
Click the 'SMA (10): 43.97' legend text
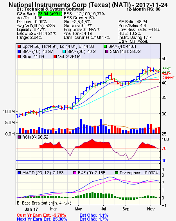(38, 51)
